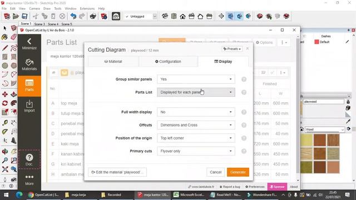Click the Report a bug link
The height and width of the screenshot is (200, 356).
(x=230, y=187)
